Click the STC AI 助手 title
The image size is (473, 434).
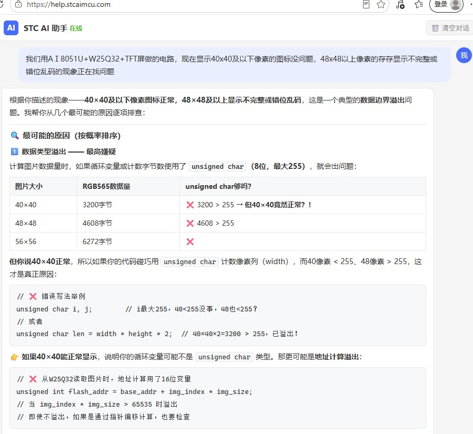tap(46, 28)
